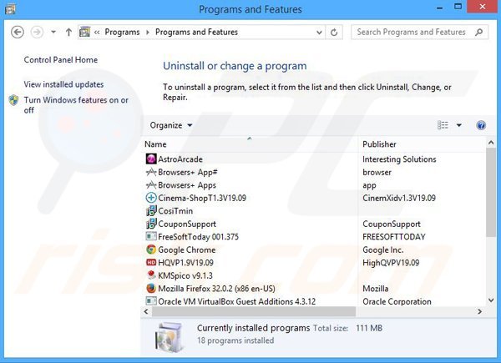
Task: Click the installed programs box icon
Action: click(170, 337)
